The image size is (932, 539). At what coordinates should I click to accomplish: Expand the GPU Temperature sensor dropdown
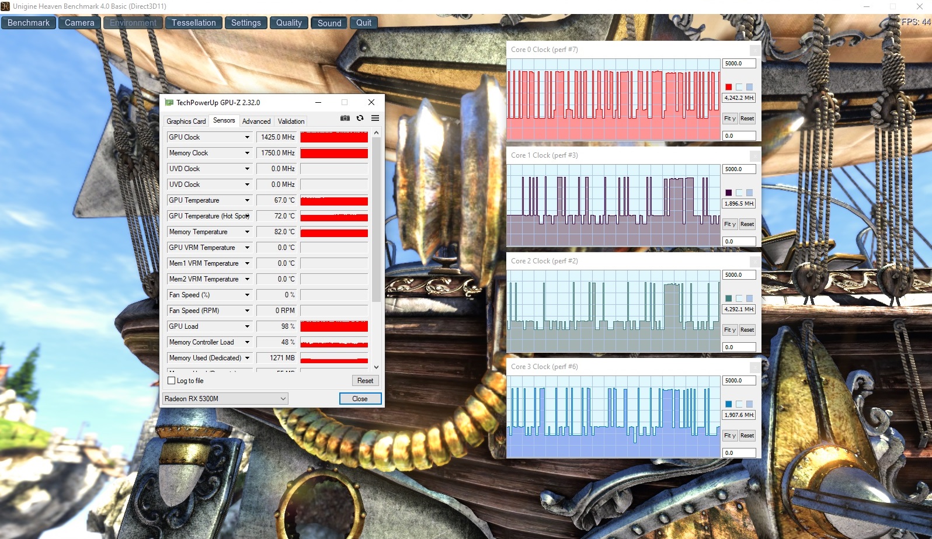tap(247, 200)
